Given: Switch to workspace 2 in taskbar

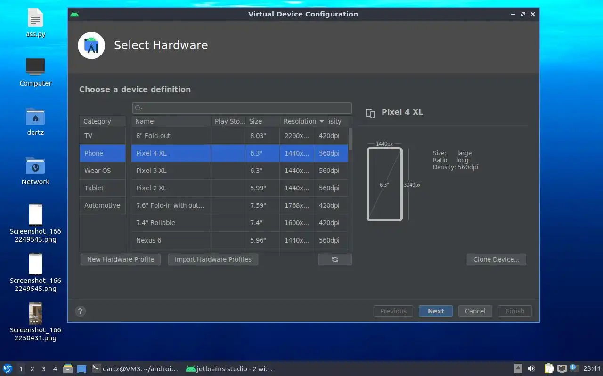Looking at the screenshot, I should point(33,369).
